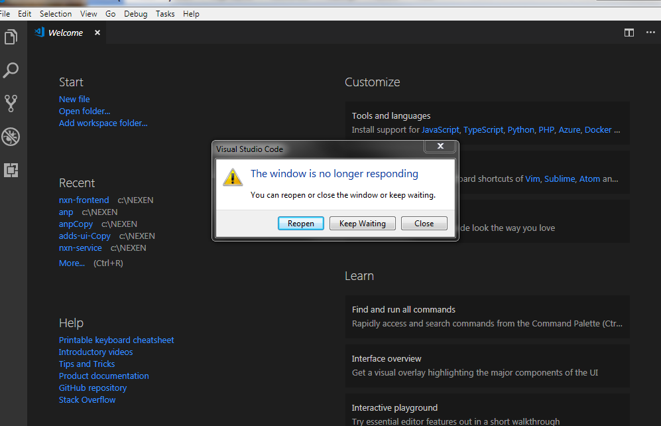This screenshot has width=661, height=426.
Task: Click the More... recent link
Action: point(72,263)
